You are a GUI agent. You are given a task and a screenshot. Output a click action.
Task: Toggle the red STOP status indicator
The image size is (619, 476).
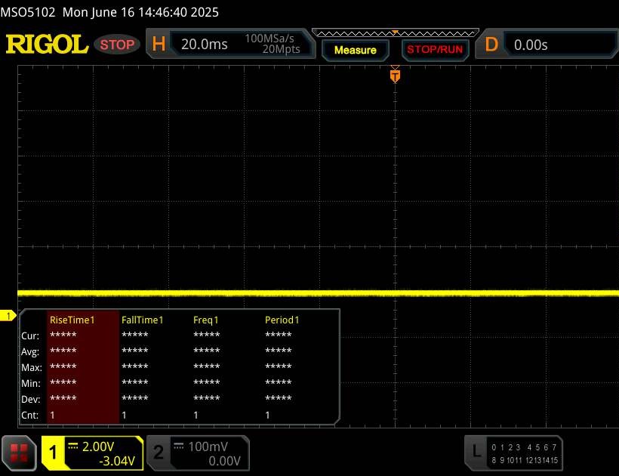tap(118, 45)
